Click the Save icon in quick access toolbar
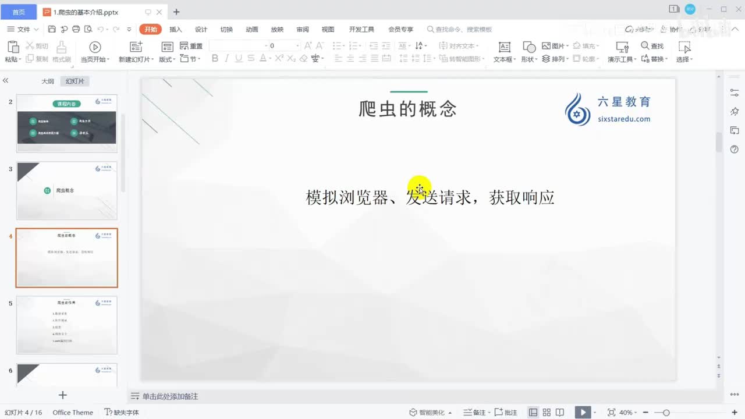 (52, 29)
